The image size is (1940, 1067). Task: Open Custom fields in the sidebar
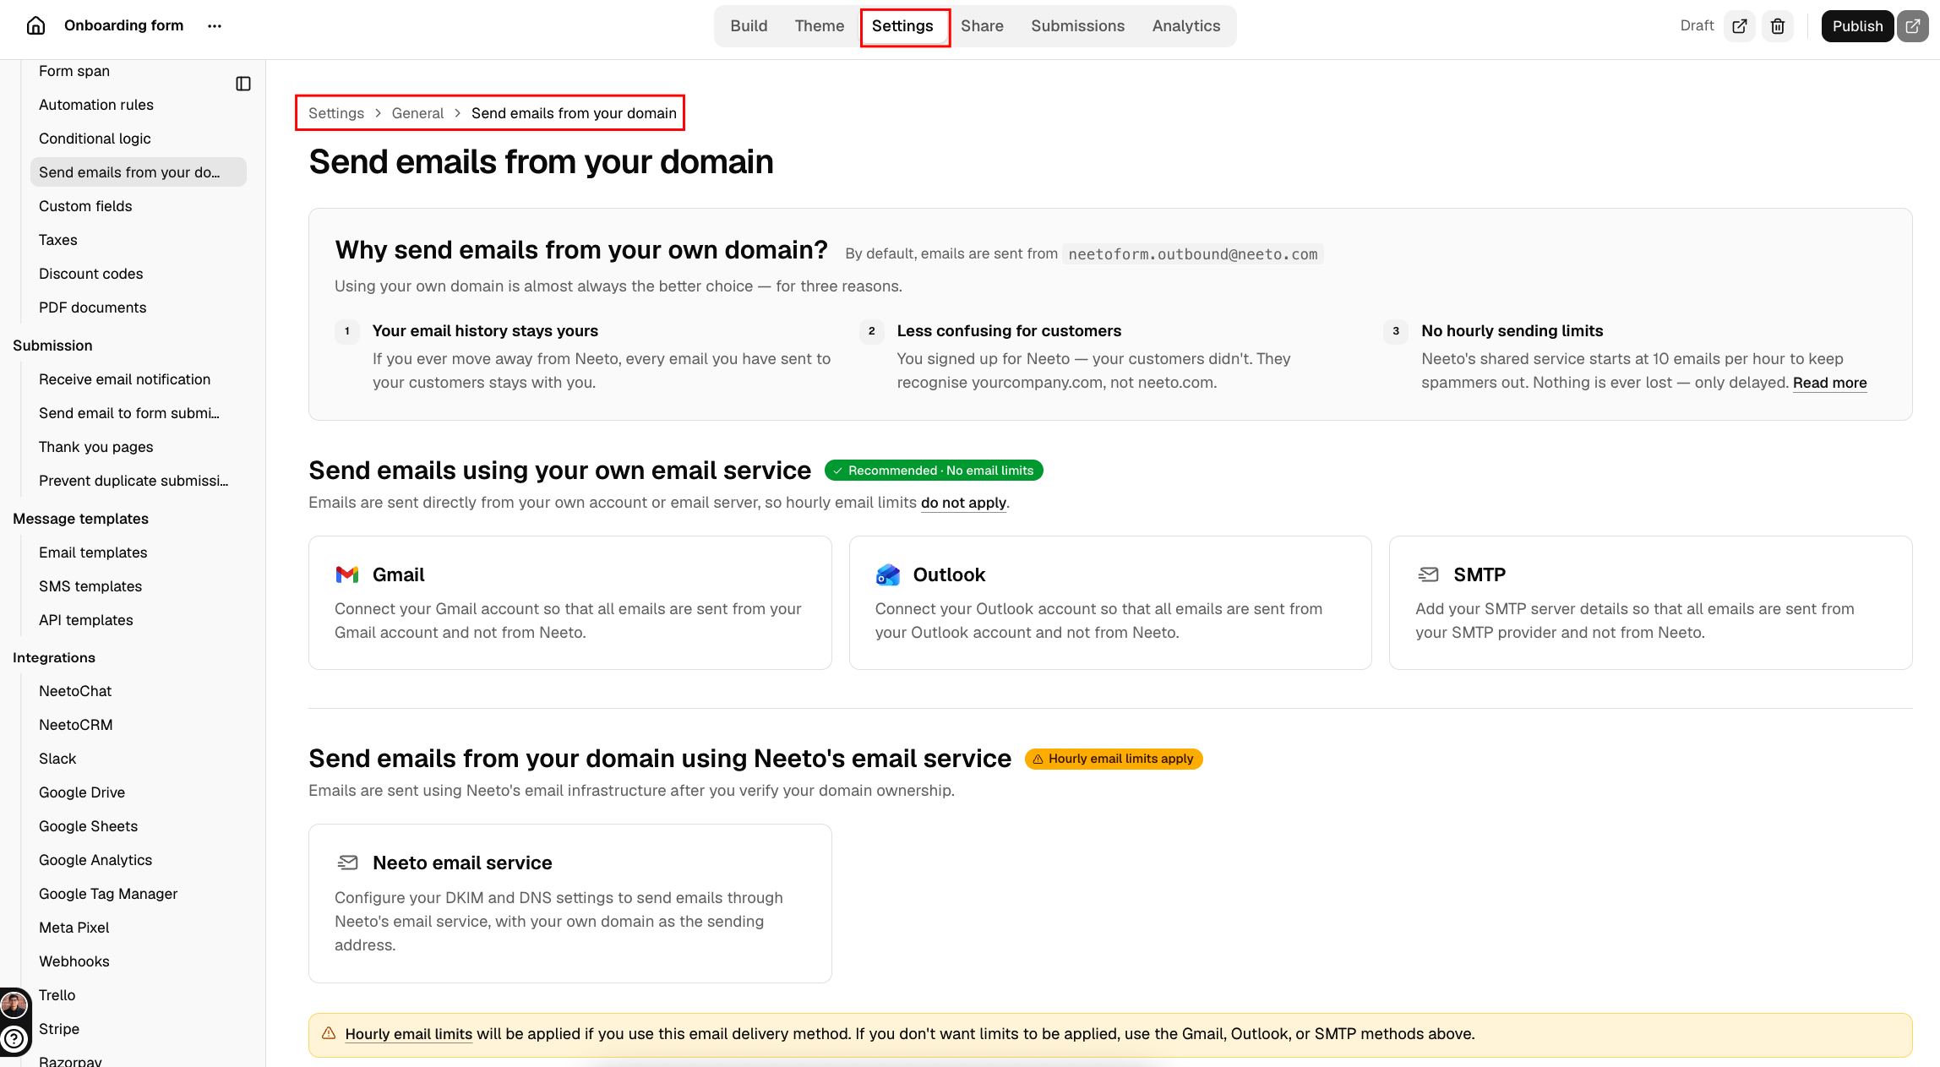coord(85,206)
